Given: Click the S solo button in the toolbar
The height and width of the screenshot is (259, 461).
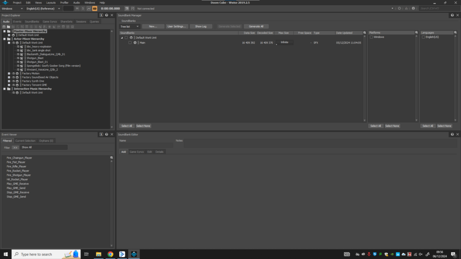Looking at the screenshot, I should click(x=83, y=9).
